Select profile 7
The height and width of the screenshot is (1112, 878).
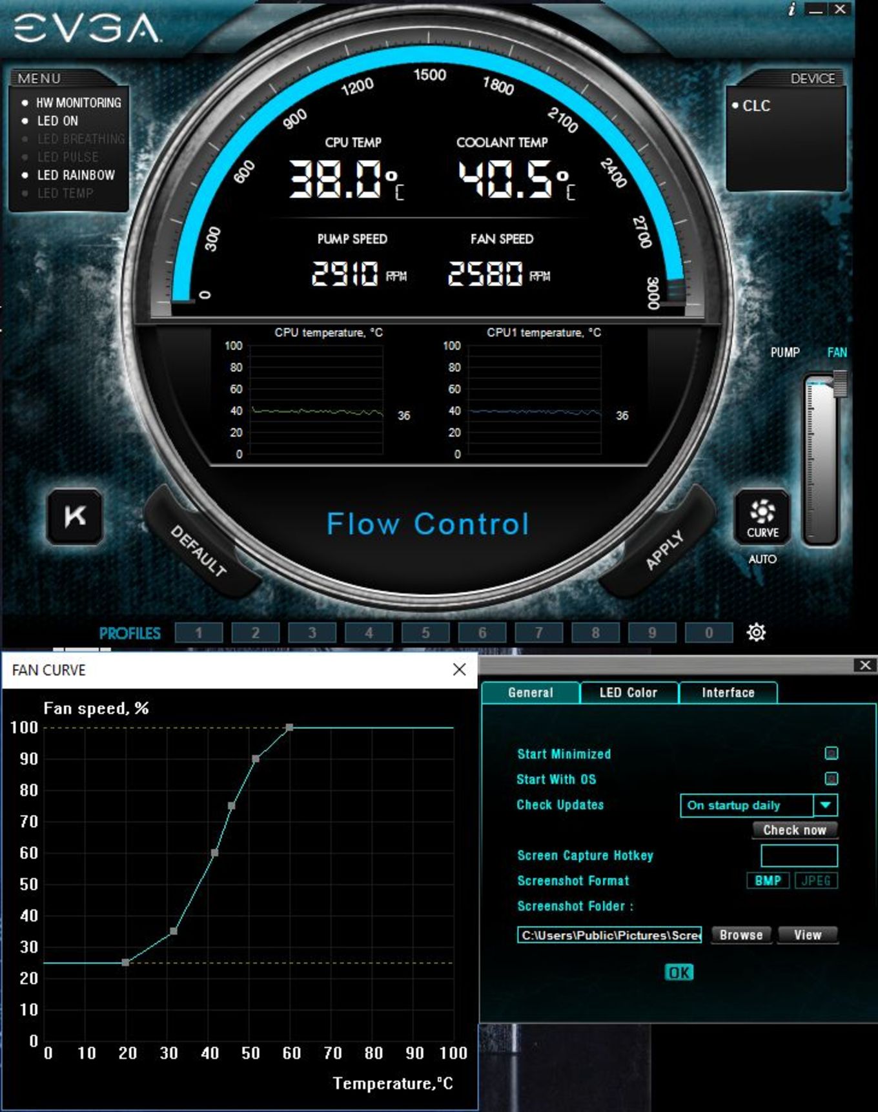pyautogui.click(x=539, y=633)
